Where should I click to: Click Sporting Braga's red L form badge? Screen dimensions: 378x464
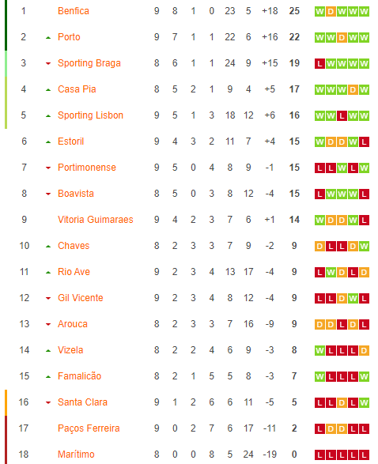pyautogui.click(x=319, y=63)
